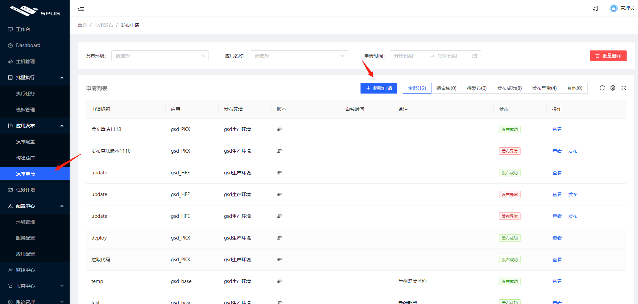Select 构建仓库 submenu item
638x304 pixels.
tap(35, 158)
